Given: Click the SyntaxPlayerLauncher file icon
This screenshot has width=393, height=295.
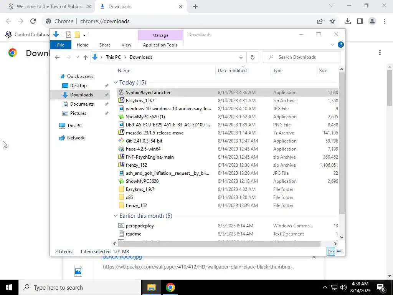Looking at the screenshot, I should pos(121,92).
